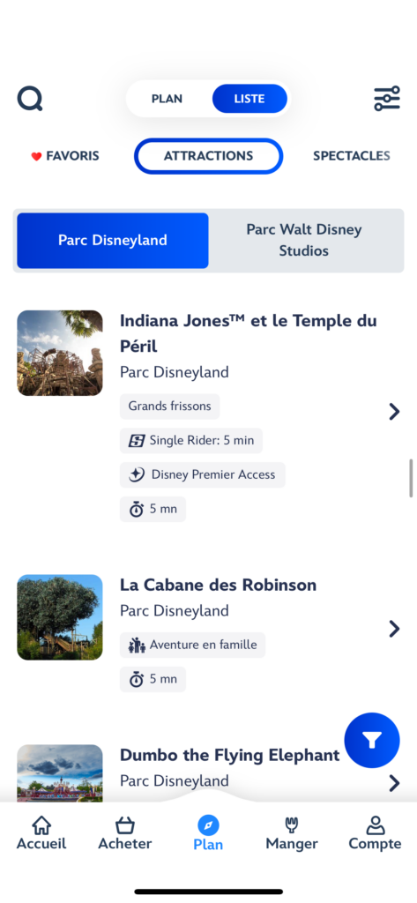The height and width of the screenshot is (903, 417).
Task: Open the Compte profile icon
Action: [375, 825]
